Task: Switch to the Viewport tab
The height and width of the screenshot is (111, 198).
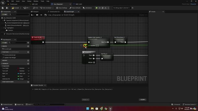Action: [x=36, y=12]
